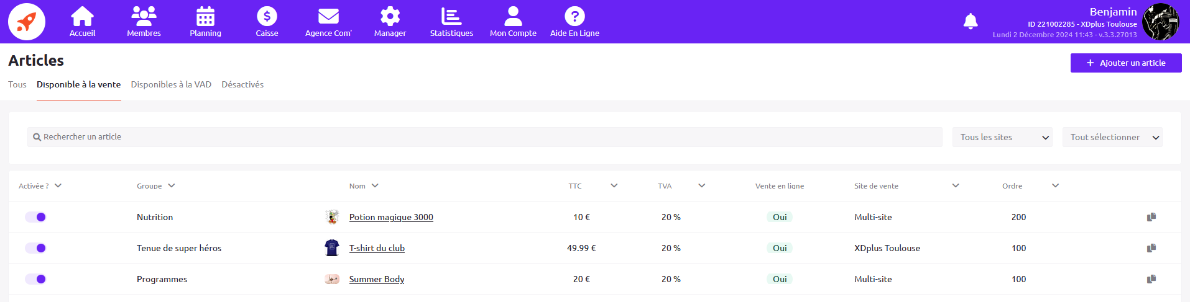Click the notification bell icon
This screenshot has height=302, width=1190.
click(x=970, y=22)
